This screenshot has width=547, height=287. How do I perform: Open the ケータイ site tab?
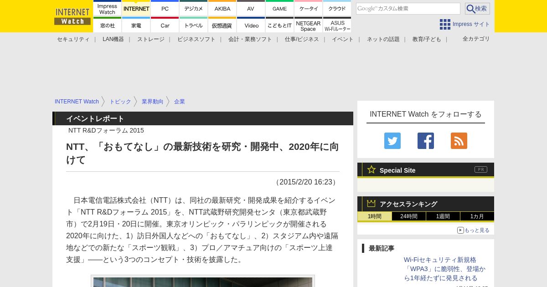pos(309,9)
